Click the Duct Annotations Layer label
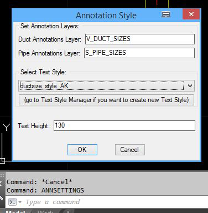Viewport: 208px width, 213px height. 50,39
